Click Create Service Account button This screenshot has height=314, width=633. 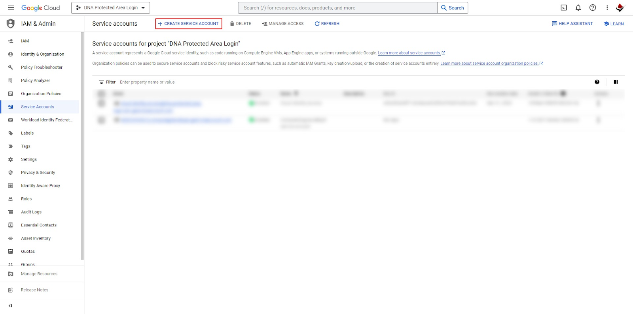coord(188,24)
